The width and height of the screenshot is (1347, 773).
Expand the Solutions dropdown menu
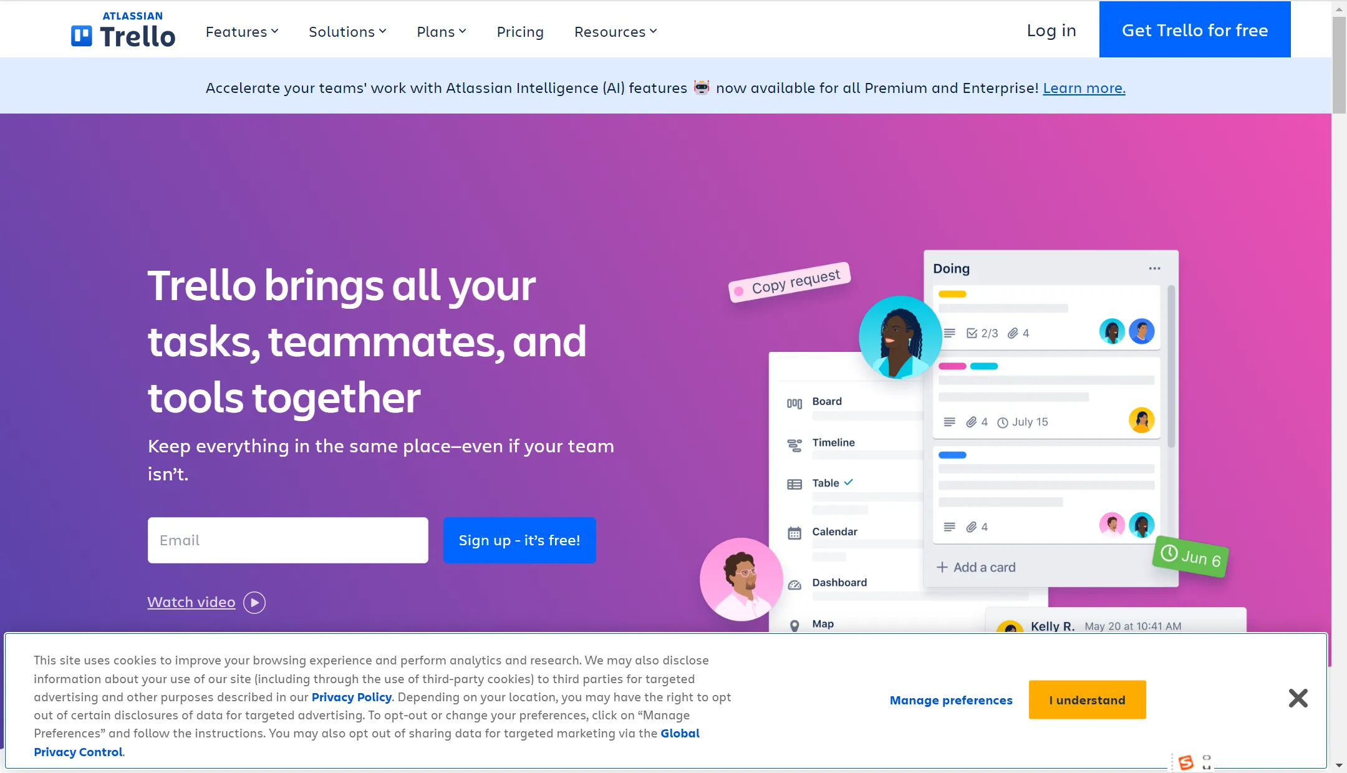coord(347,31)
